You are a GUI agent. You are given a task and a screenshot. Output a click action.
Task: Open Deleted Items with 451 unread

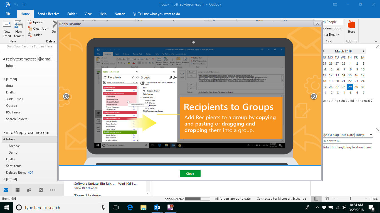click(20, 173)
